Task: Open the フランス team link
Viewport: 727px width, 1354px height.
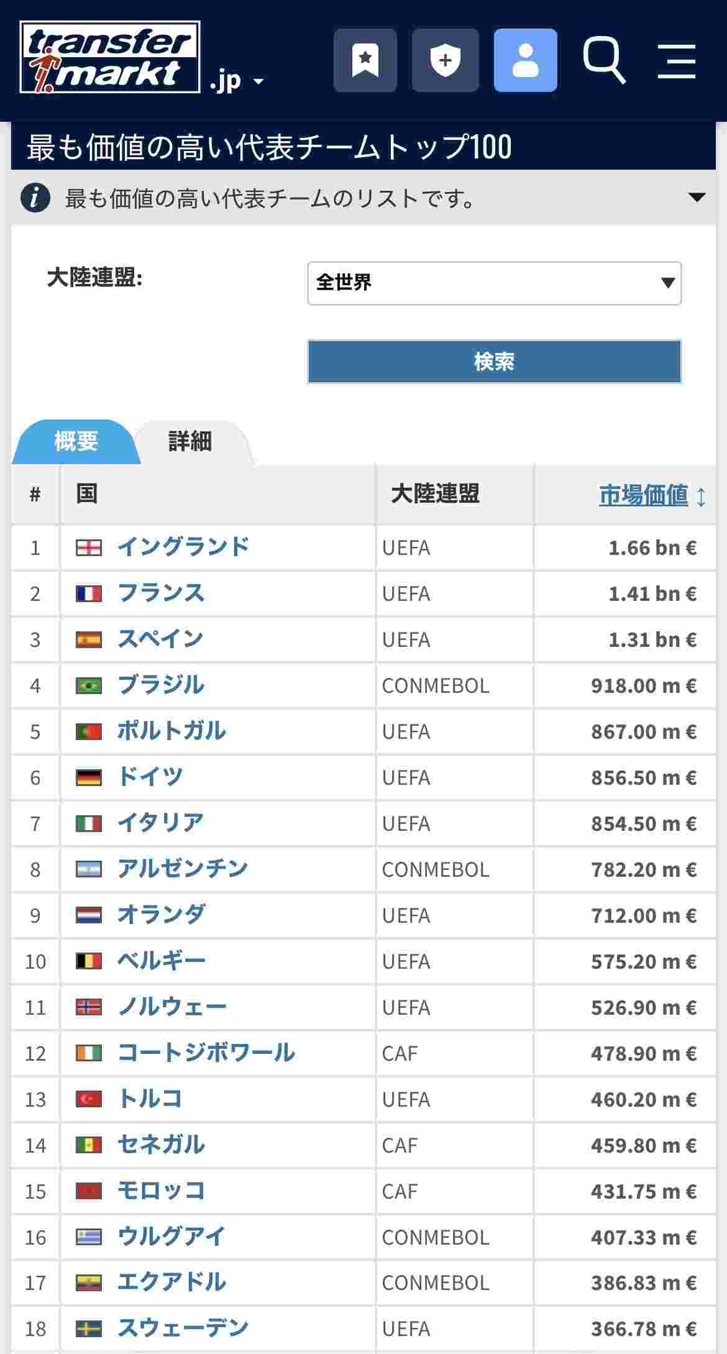Action: pos(161,593)
